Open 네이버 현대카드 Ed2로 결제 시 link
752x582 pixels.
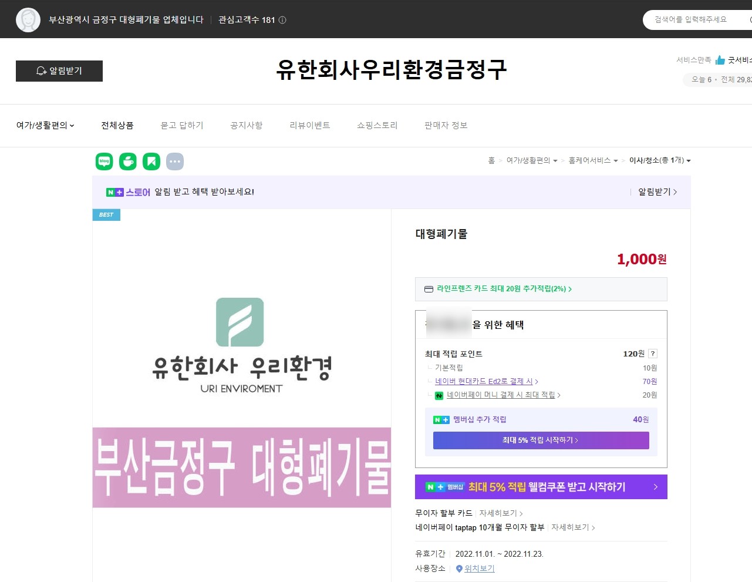point(487,381)
